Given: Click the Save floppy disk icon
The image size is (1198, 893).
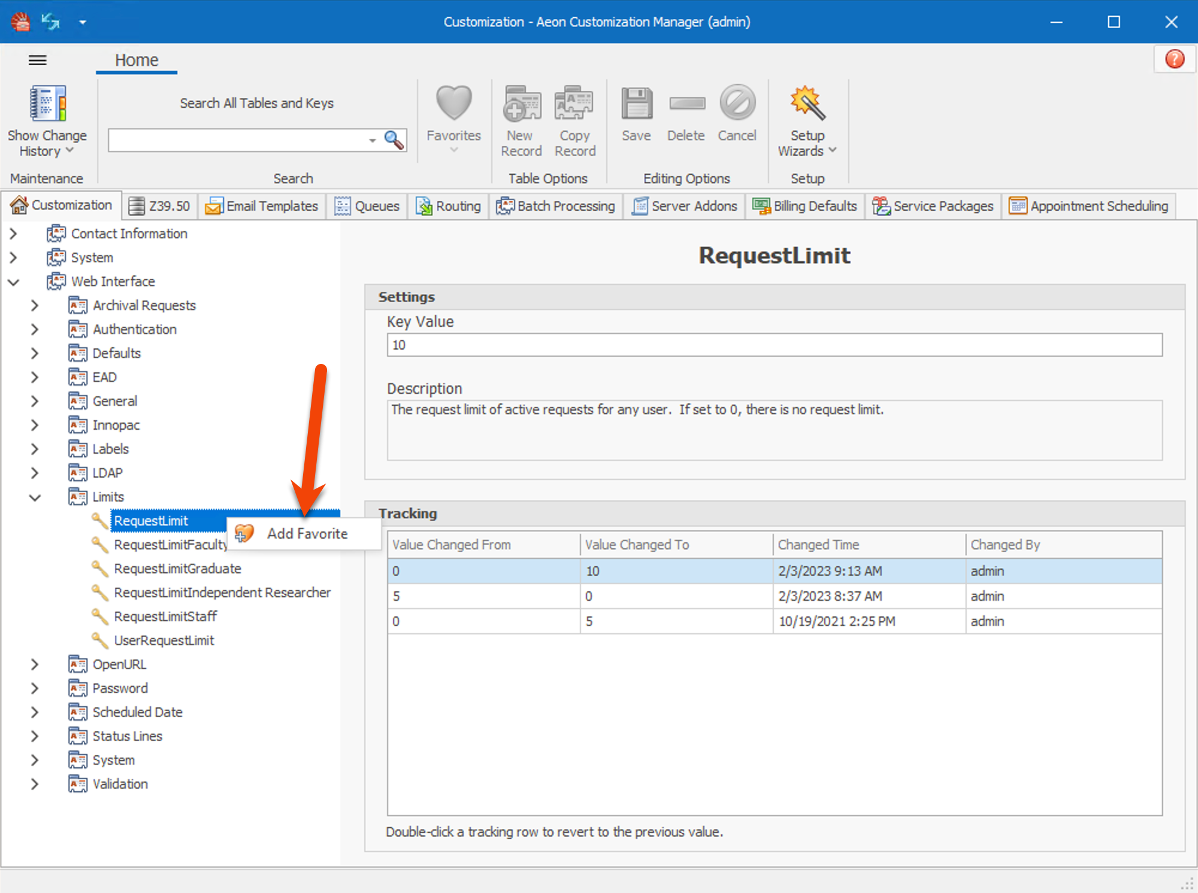Looking at the screenshot, I should (636, 104).
